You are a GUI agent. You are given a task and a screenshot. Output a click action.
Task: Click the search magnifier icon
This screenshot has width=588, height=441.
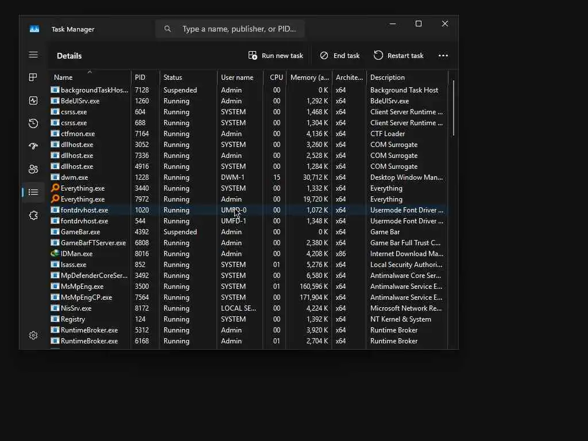168,29
